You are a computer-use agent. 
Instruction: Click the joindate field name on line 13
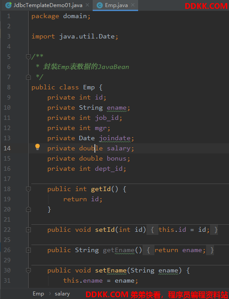115,138
